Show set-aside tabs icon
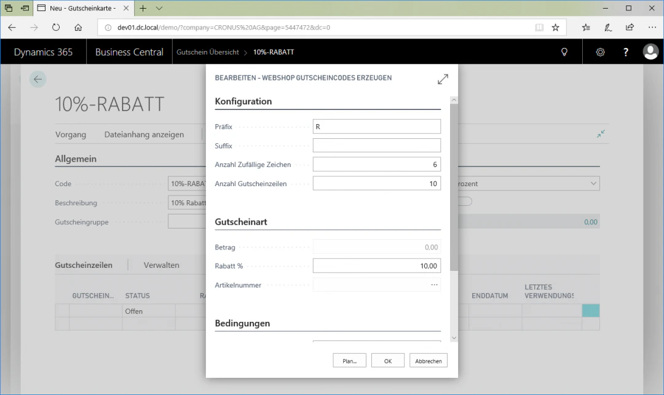 (9, 8)
